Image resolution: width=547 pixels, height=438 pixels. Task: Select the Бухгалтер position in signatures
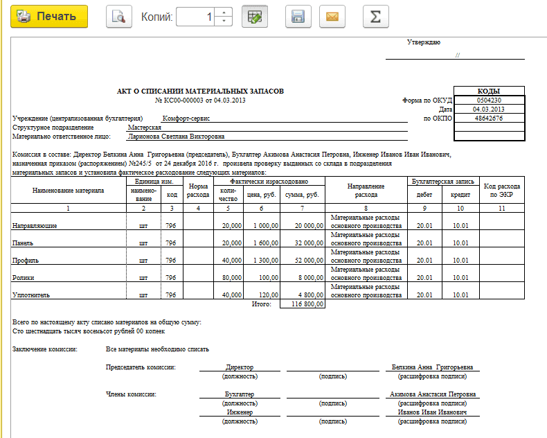click(240, 394)
